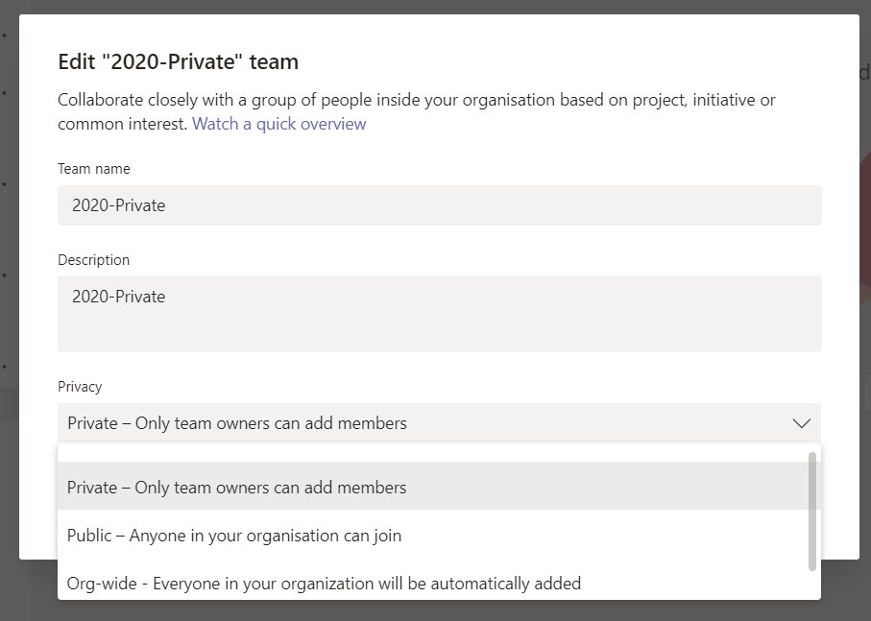Click blank row atop privacy options list
Screen dimensions: 871x621
point(432,453)
